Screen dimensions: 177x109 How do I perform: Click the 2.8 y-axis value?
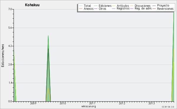coord(10,65)
